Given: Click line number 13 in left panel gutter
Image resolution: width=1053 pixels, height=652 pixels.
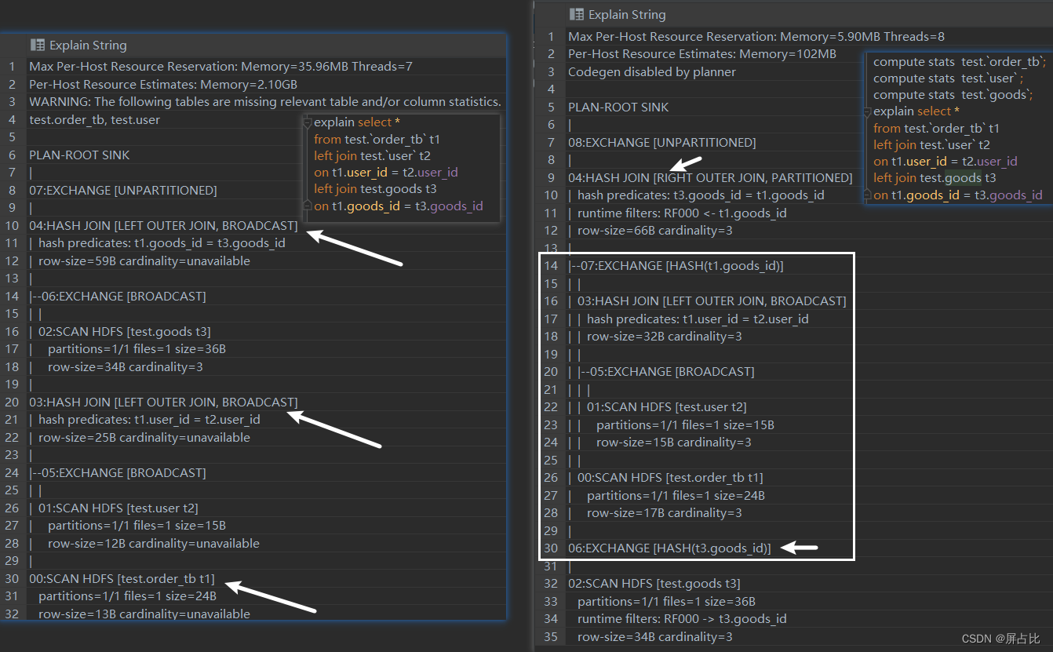Looking at the screenshot, I should coord(12,279).
